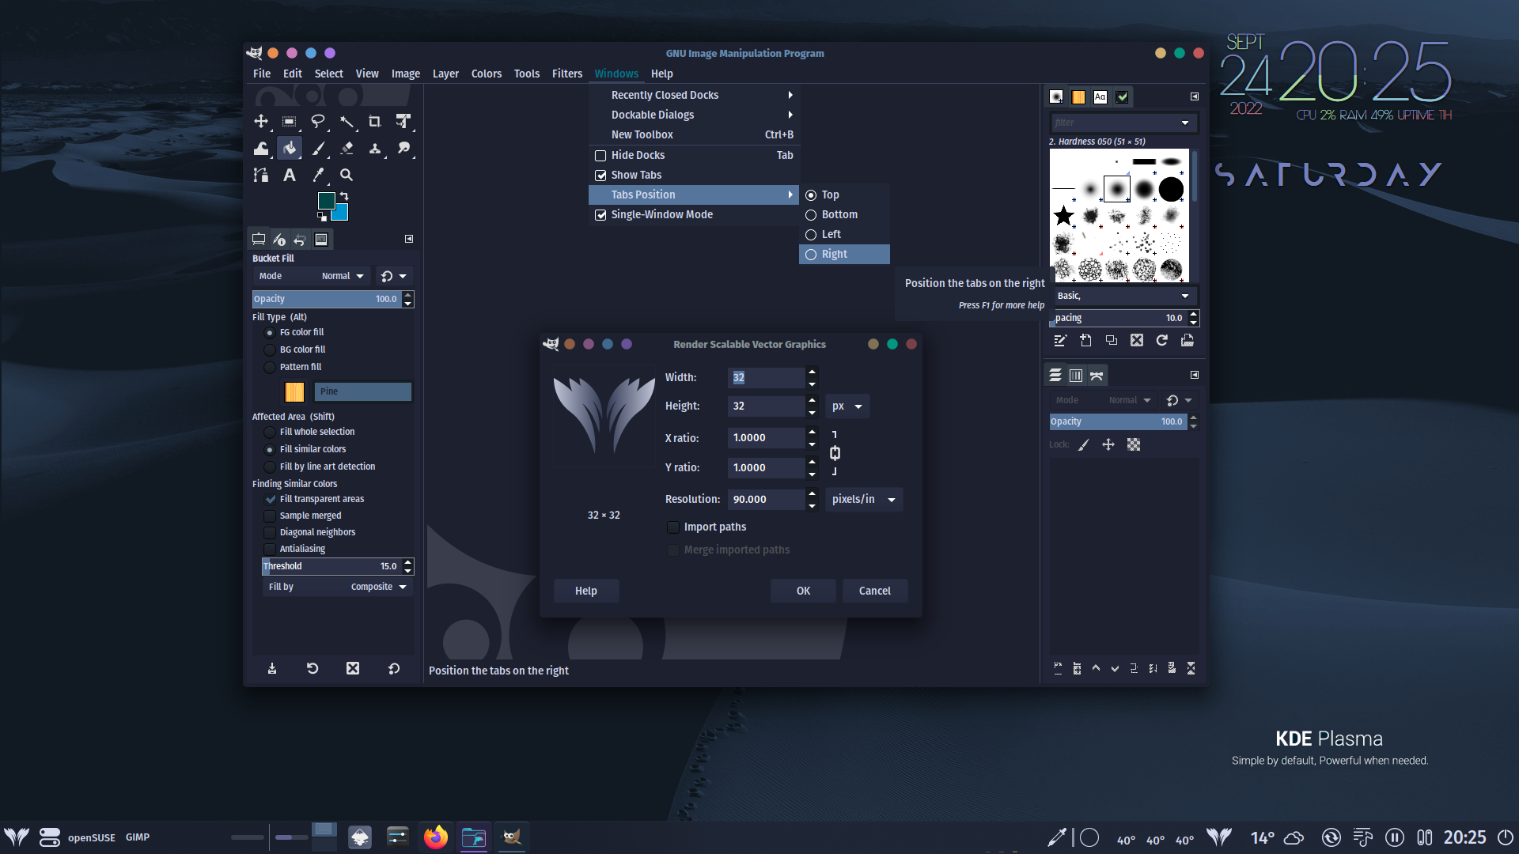The image size is (1519, 854).
Task: Open brush filter dropdown arrow
Action: pyautogui.click(x=1185, y=123)
